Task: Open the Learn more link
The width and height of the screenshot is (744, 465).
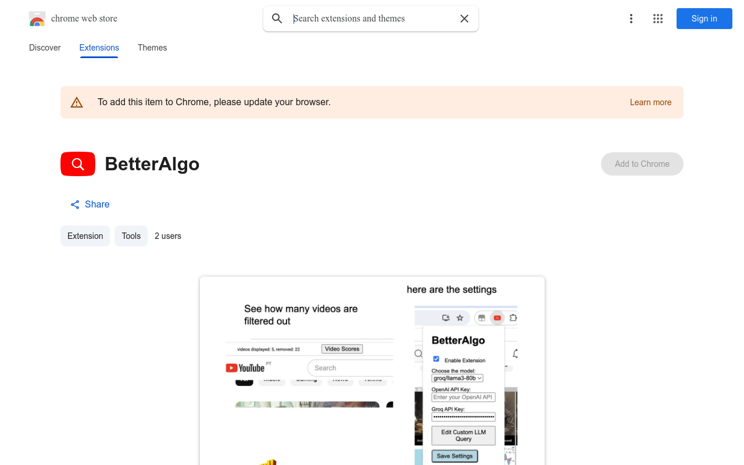Action: (x=650, y=102)
